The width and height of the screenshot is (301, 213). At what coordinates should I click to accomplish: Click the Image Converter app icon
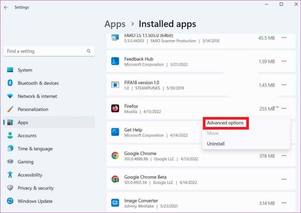115,203
